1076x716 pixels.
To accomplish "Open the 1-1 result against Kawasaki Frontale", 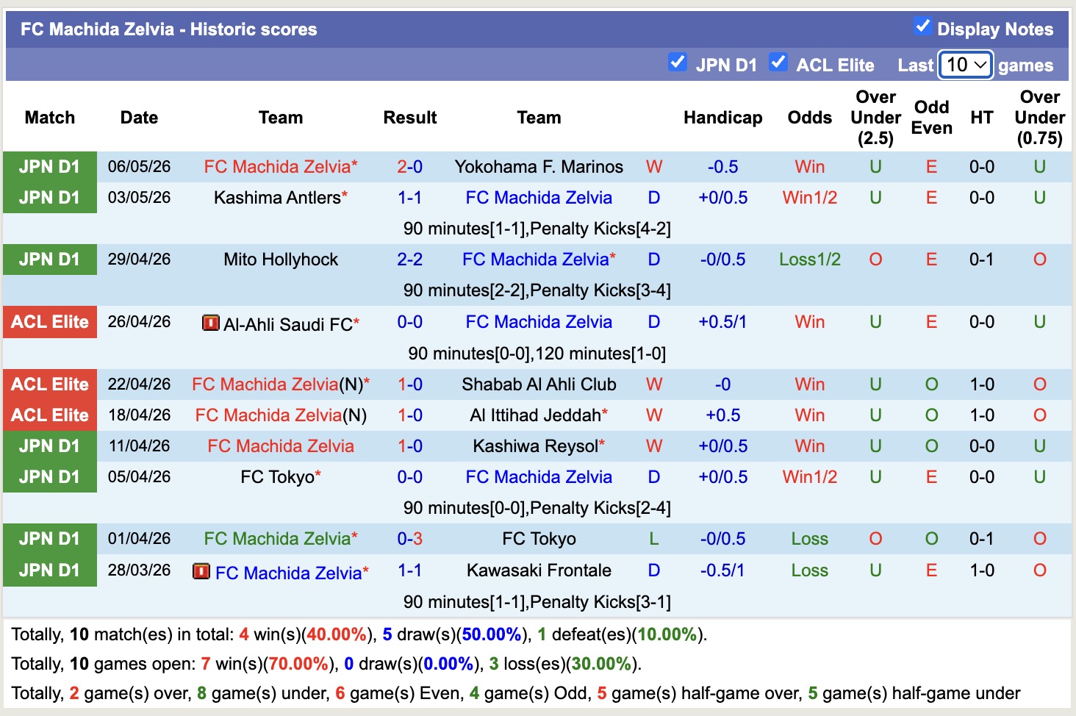I will click(x=409, y=570).
